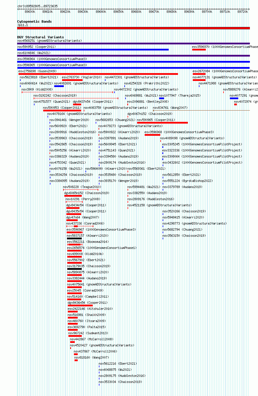Open variant esv3596965 (1000GenomesConsortiumPhase3)
The image size is (258, 396).
pyautogui.click(x=52, y=65)
